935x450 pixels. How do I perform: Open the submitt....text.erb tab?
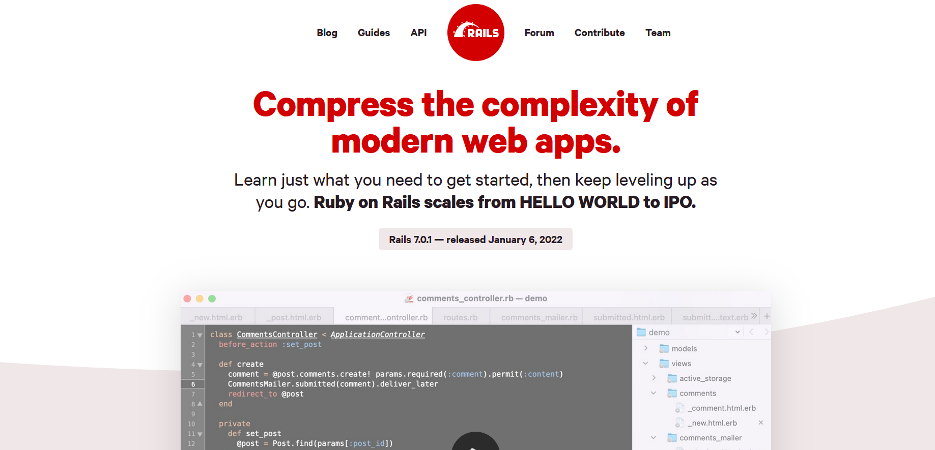[x=715, y=317]
